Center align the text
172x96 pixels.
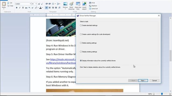click(x=50, y=8)
